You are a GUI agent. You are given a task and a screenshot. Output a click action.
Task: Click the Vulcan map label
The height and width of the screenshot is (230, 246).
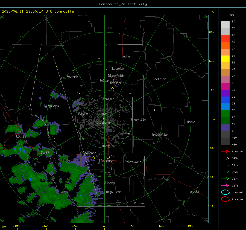pos(139,203)
